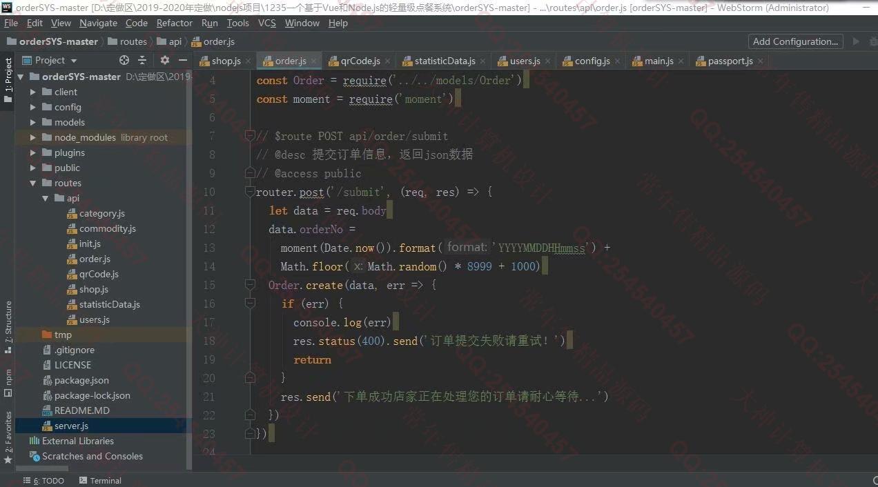This screenshot has width=878, height=487.
Task: Switch to the users.js editor tab
Action: [x=524, y=61]
